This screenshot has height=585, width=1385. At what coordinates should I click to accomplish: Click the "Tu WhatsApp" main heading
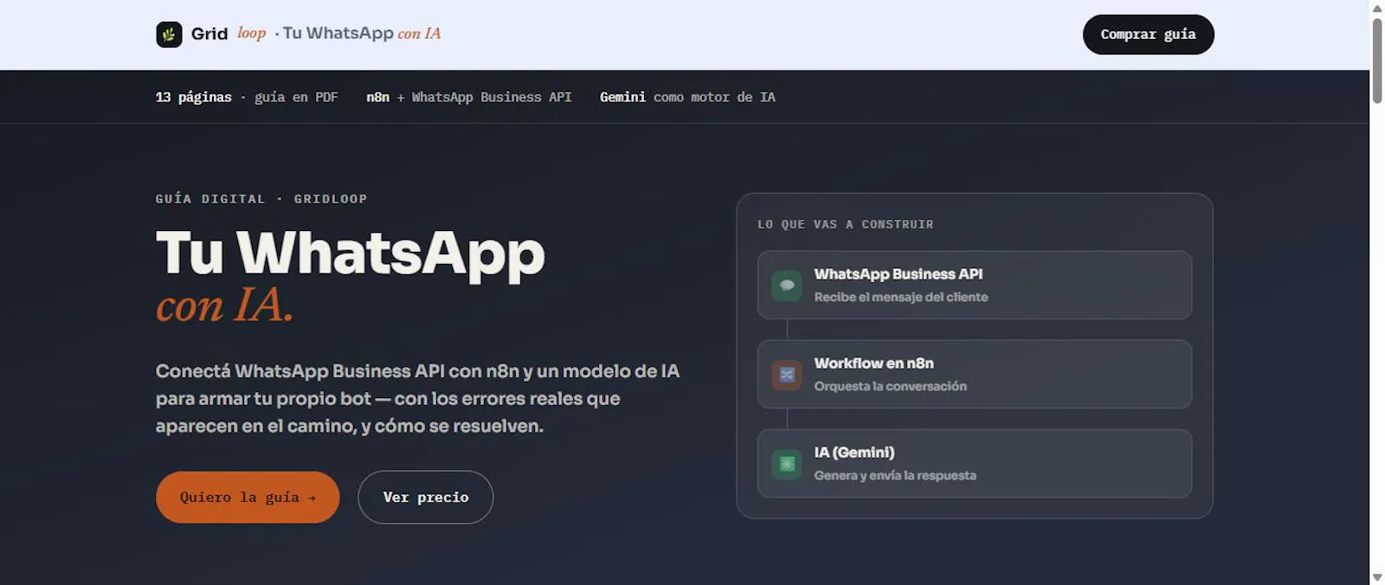[351, 254]
